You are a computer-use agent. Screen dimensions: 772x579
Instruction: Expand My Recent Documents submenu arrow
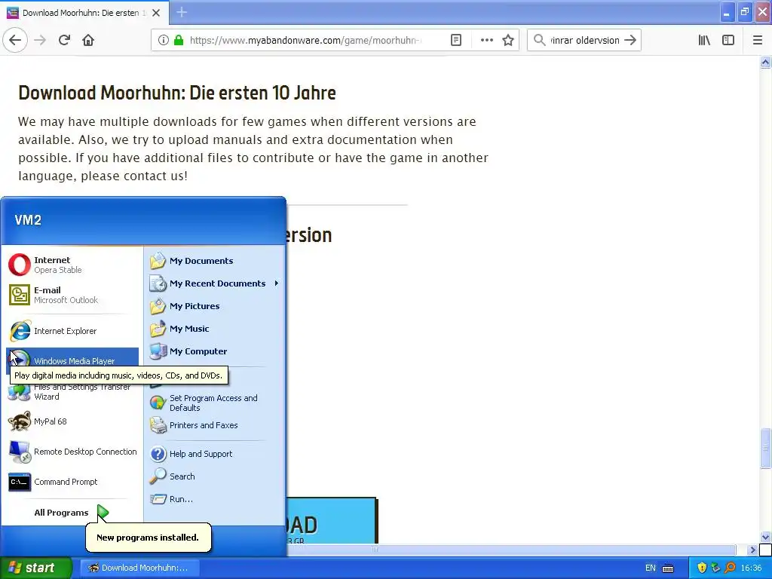[x=277, y=283]
